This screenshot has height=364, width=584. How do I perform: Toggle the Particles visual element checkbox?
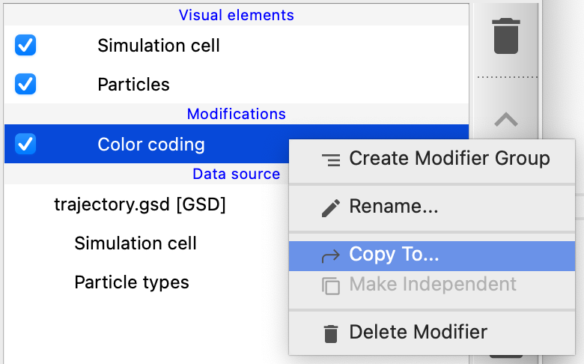coord(25,85)
